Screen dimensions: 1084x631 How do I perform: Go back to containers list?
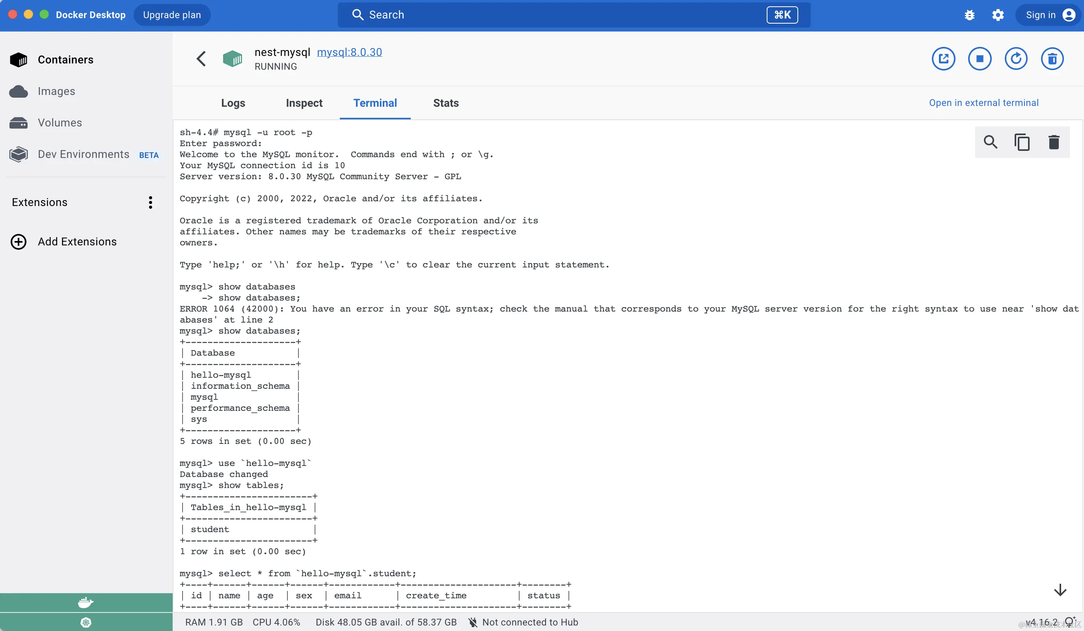click(x=201, y=58)
